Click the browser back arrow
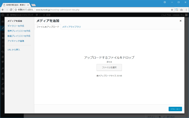This screenshot has height=118, width=189. click(3, 10)
